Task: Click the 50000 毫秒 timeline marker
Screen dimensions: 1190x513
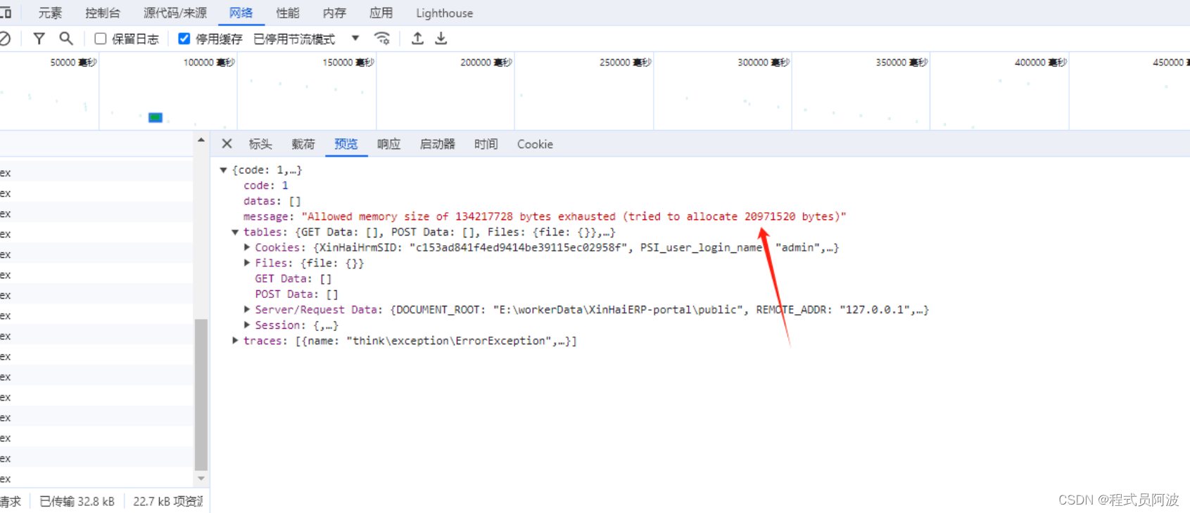Action: tap(73, 63)
